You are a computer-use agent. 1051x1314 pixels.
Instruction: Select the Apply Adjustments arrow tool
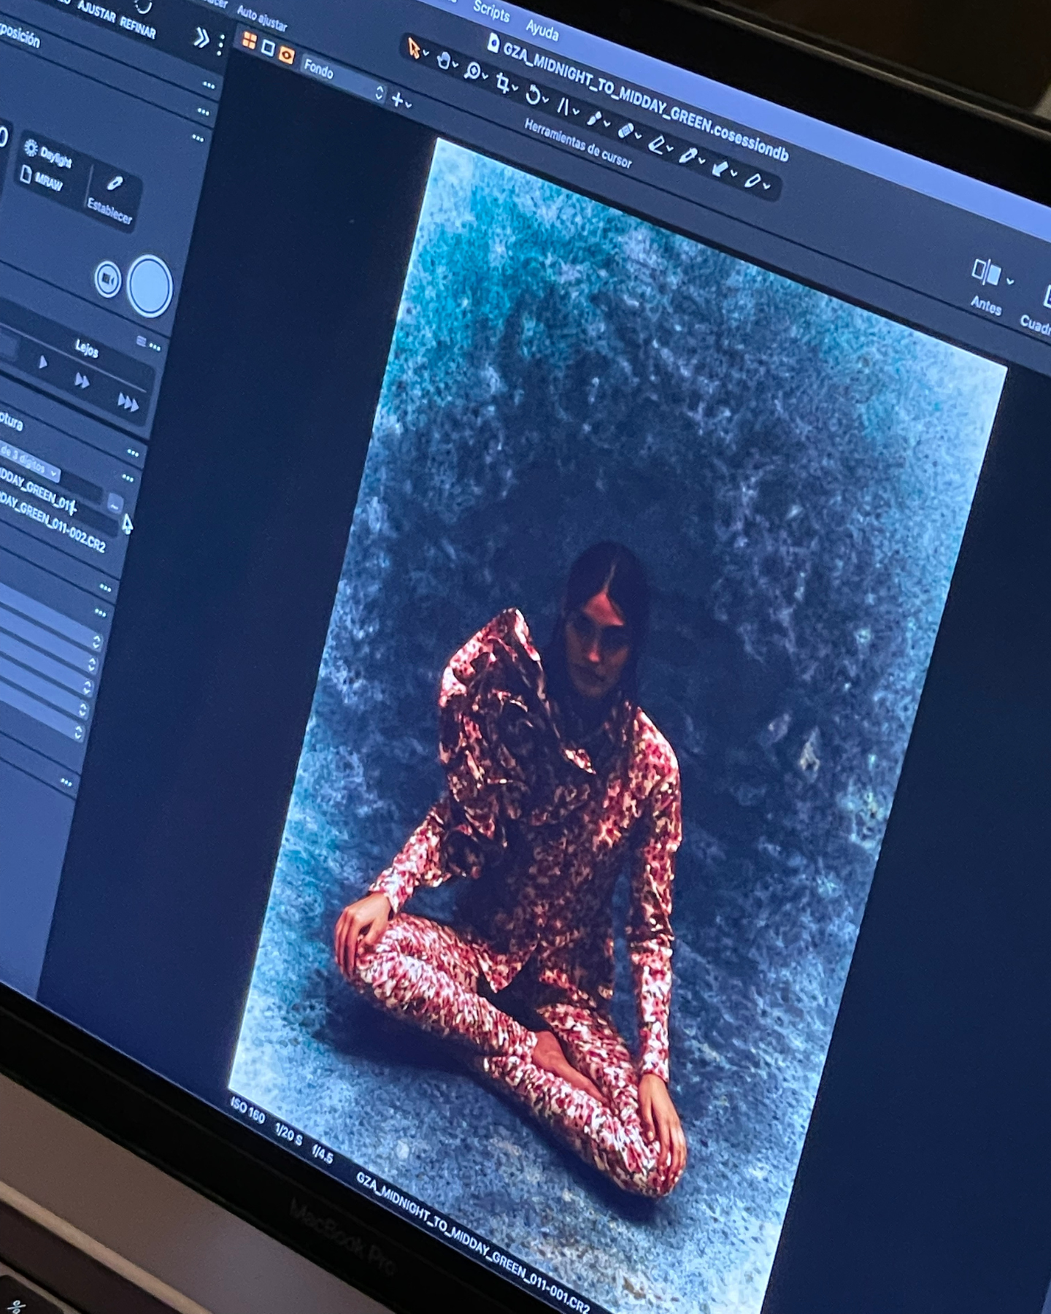pos(720,169)
